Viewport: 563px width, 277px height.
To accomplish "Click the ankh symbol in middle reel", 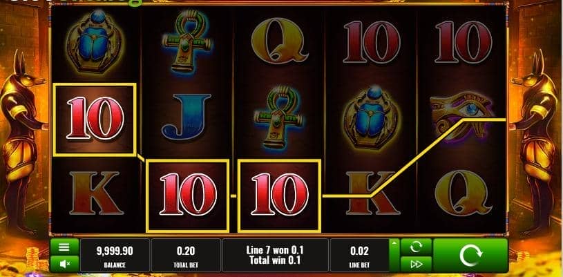I will tap(278, 117).
